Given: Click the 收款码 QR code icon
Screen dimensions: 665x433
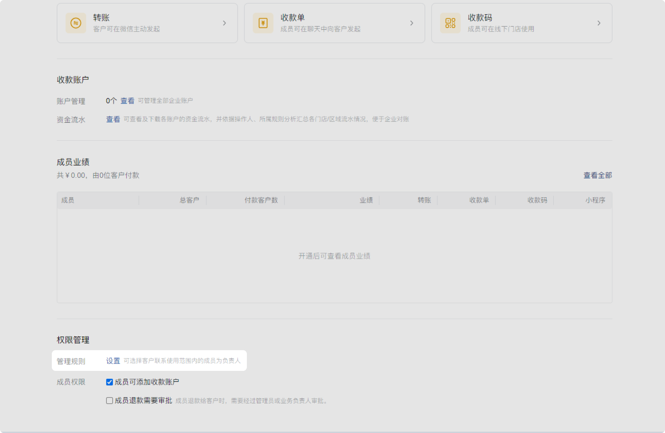Looking at the screenshot, I should pyautogui.click(x=450, y=23).
